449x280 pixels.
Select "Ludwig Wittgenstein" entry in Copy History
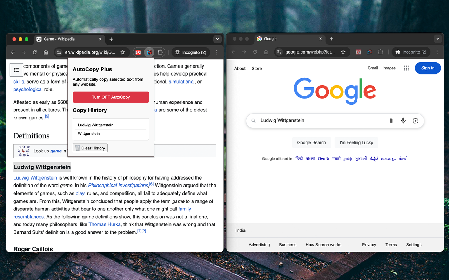pos(111,125)
